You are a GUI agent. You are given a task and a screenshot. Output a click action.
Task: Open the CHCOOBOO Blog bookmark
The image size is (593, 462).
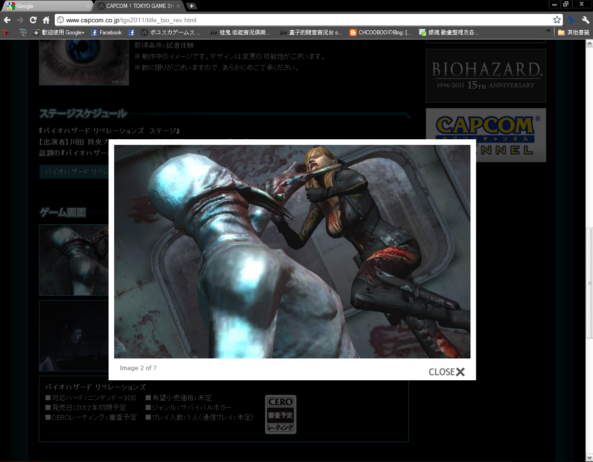[x=380, y=33]
